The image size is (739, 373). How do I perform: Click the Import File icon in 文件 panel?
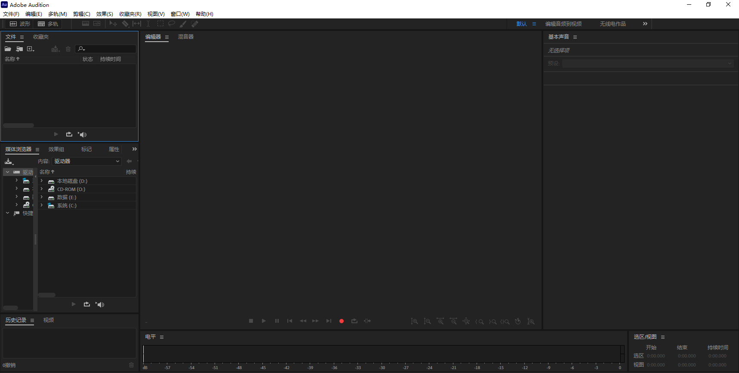click(x=19, y=49)
